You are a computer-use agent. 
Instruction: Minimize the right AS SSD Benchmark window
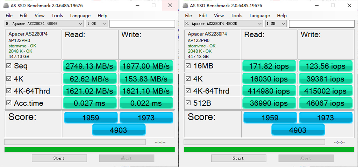coord(317,6)
